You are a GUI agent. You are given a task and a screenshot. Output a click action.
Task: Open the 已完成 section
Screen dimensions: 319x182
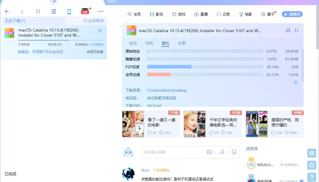[x=10, y=174]
